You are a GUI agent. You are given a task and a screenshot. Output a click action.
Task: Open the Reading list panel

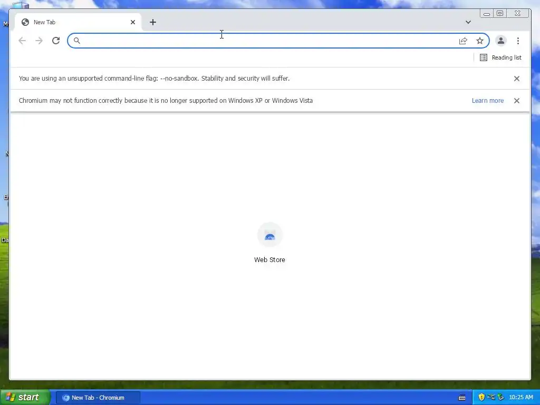[x=500, y=57]
